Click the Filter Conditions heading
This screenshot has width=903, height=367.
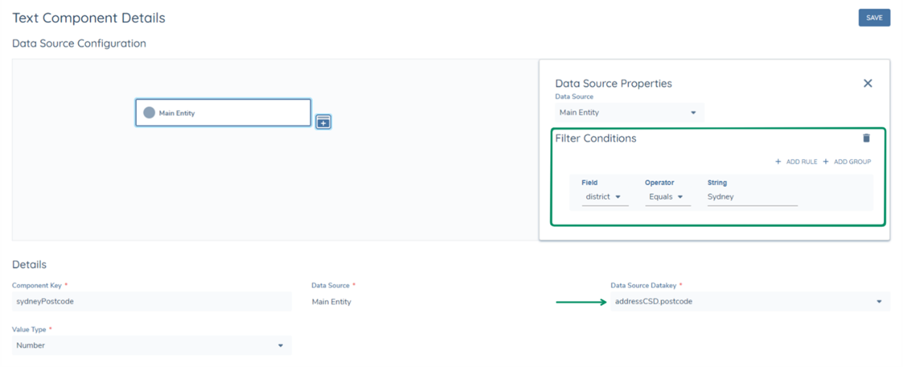(595, 139)
